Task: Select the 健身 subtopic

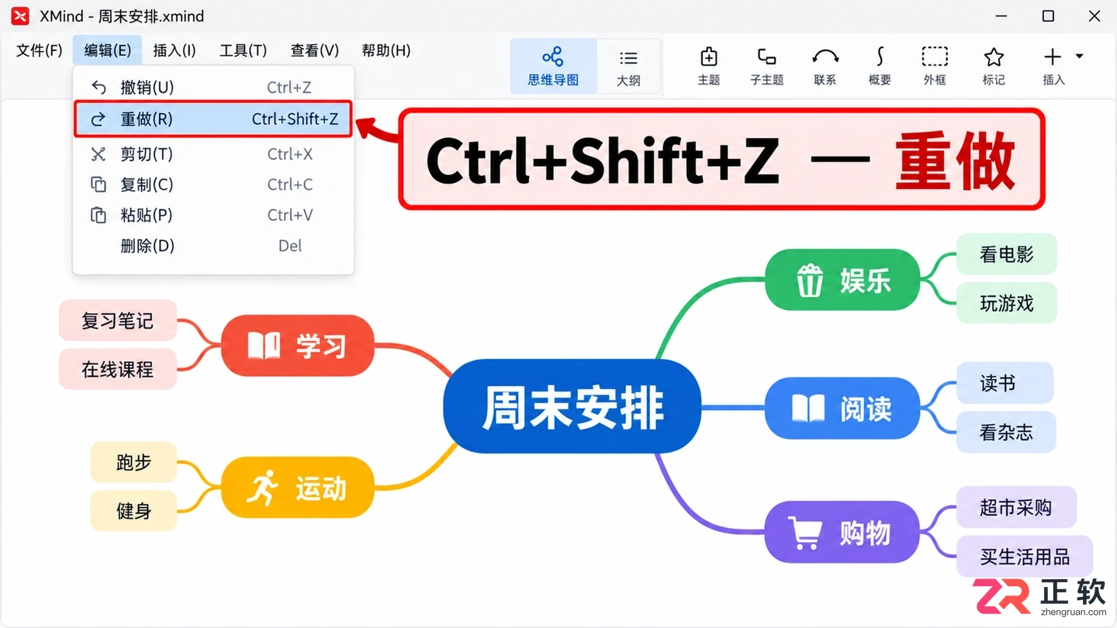Action: point(133,511)
